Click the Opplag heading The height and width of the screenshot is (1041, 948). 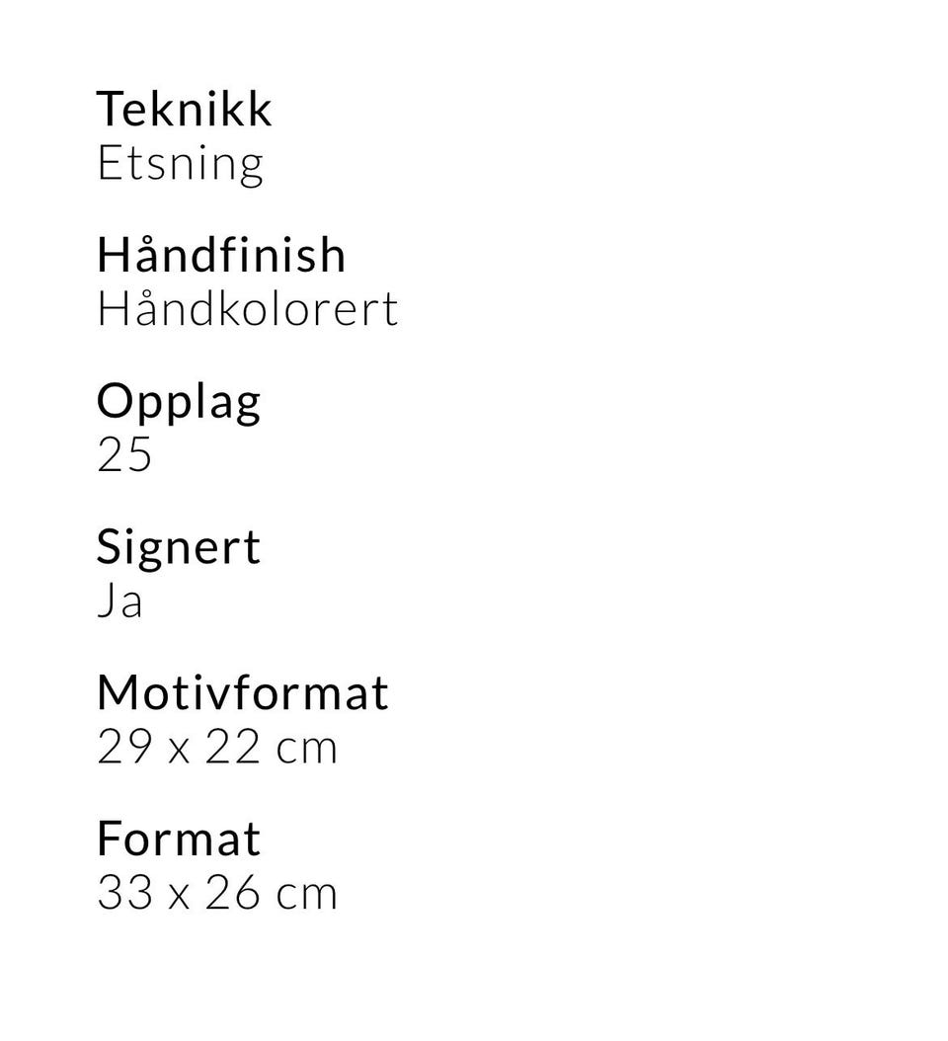click(x=179, y=404)
